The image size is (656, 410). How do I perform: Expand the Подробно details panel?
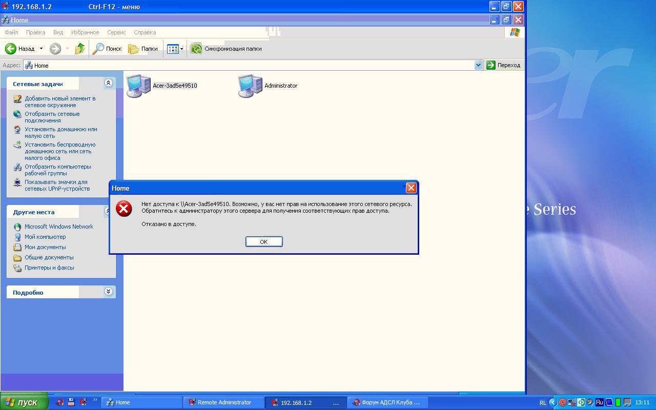[108, 292]
